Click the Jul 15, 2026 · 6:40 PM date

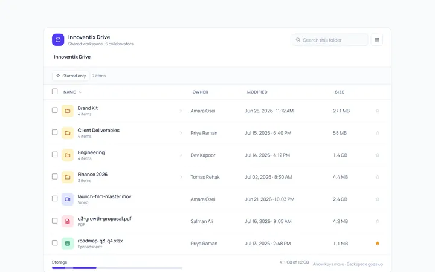pyautogui.click(x=268, y=133)
